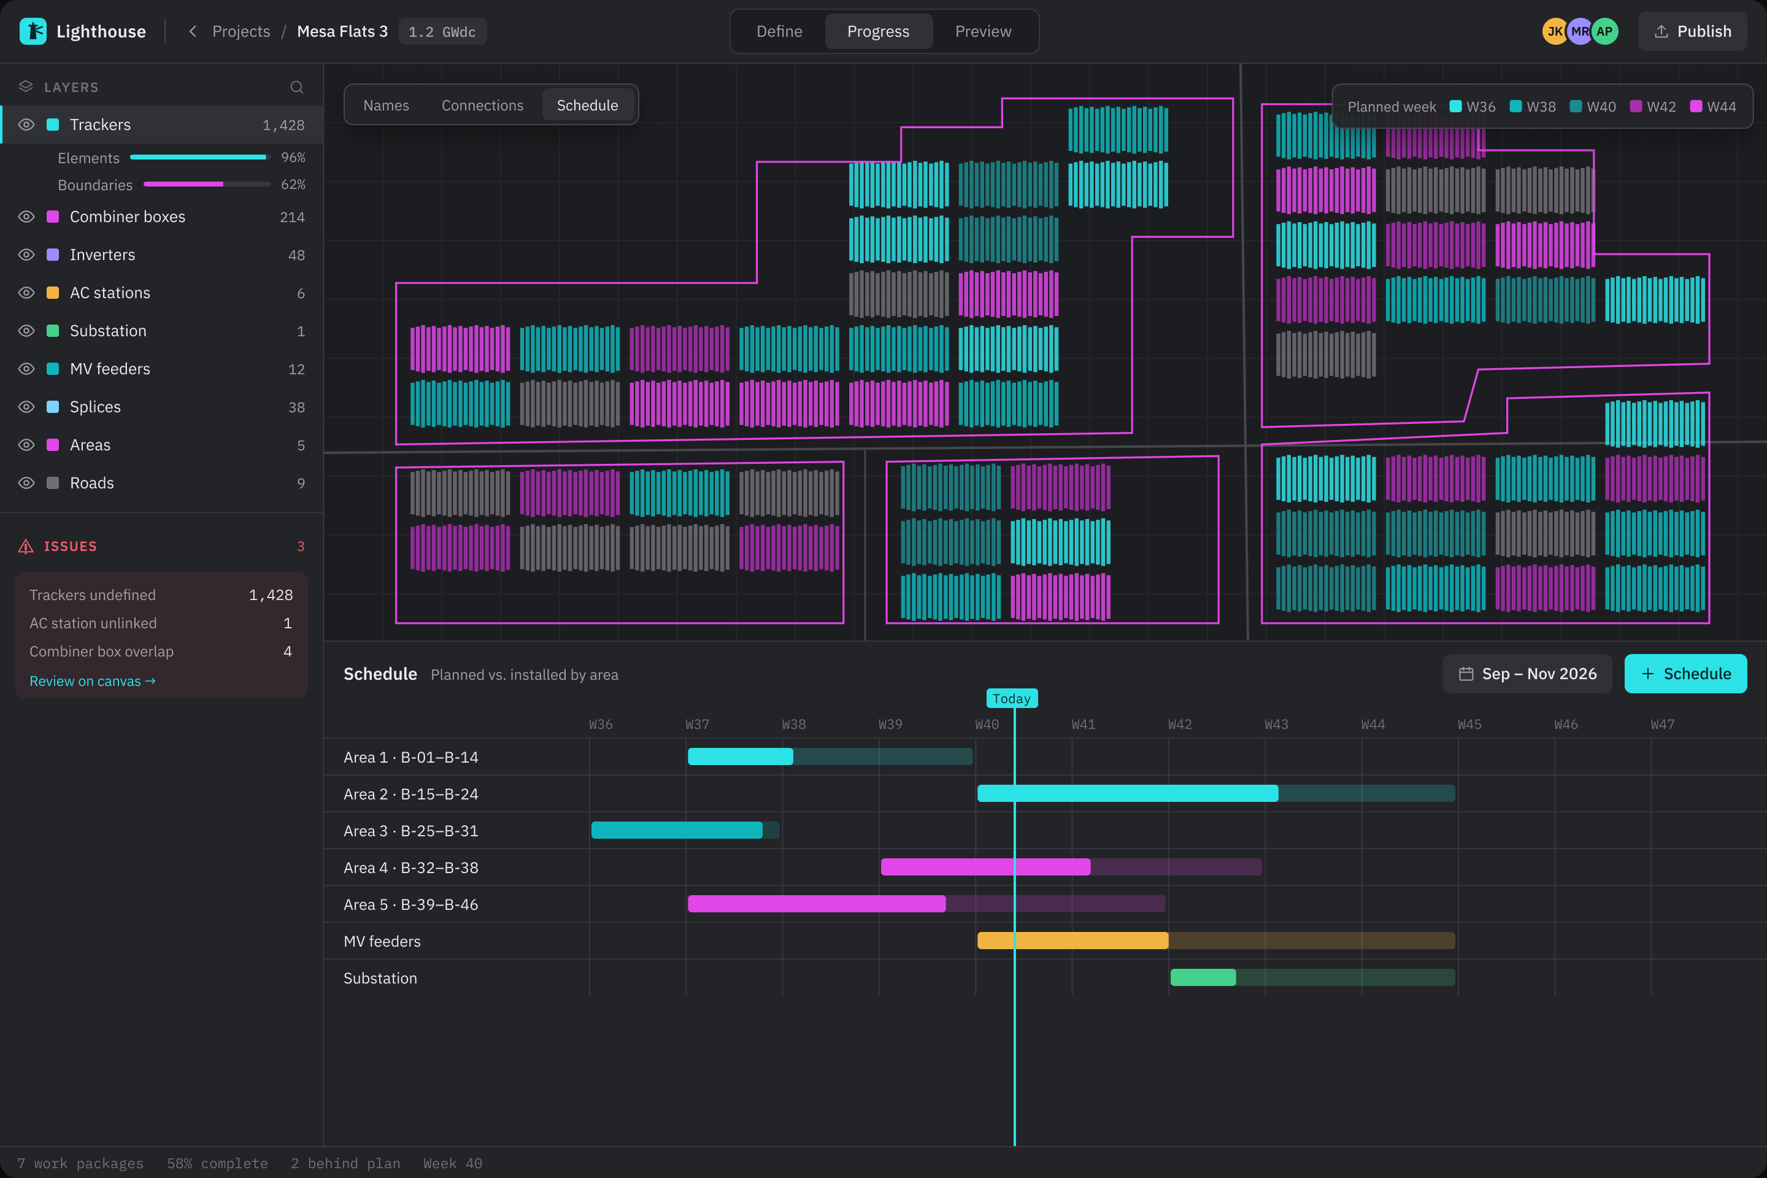Viewport: 1767px width, 1178px height.
Task: Open the Preview tab
Action: [x=983, y=31]
